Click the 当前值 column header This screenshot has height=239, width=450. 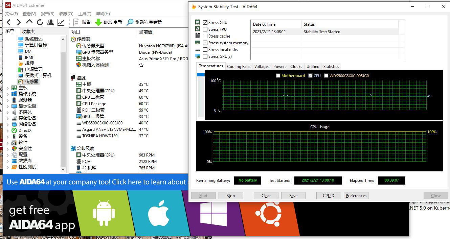pyautogui.click(x=145, y=32)
